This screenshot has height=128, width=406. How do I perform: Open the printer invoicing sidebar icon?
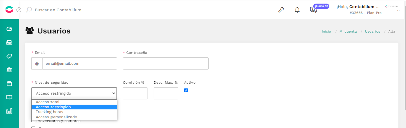tap(9, 42)
